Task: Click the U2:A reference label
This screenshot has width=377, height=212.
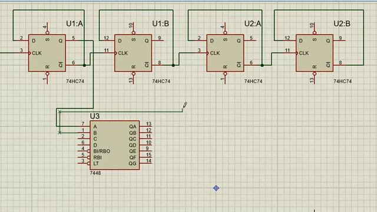Action: click(x=253, y=24)
